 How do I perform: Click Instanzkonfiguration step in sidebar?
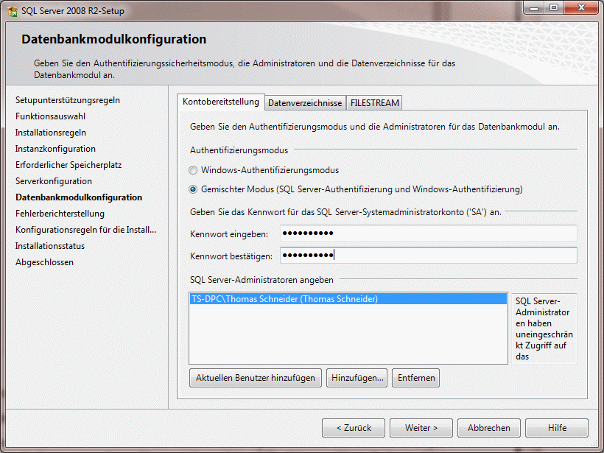[x=55, y=149]
